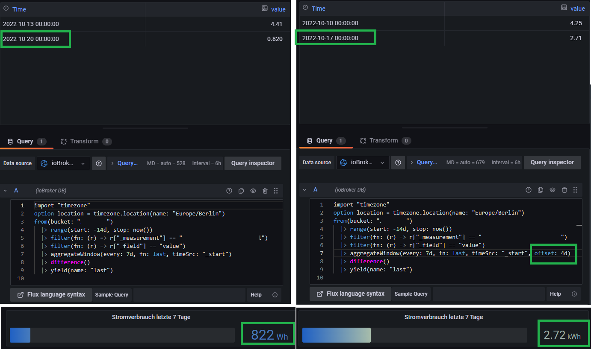Open Flux language syntax link, right screenshot
This screenshot has width=591, height=349.
(350, 294)
